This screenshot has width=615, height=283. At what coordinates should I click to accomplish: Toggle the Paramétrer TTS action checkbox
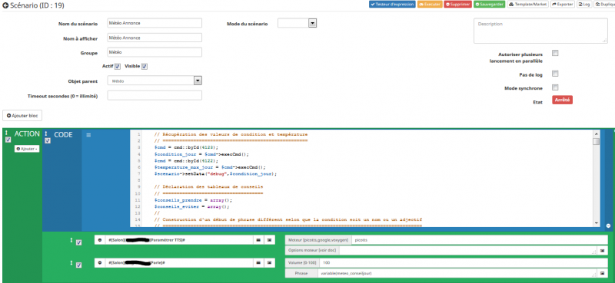pos(79,242)
